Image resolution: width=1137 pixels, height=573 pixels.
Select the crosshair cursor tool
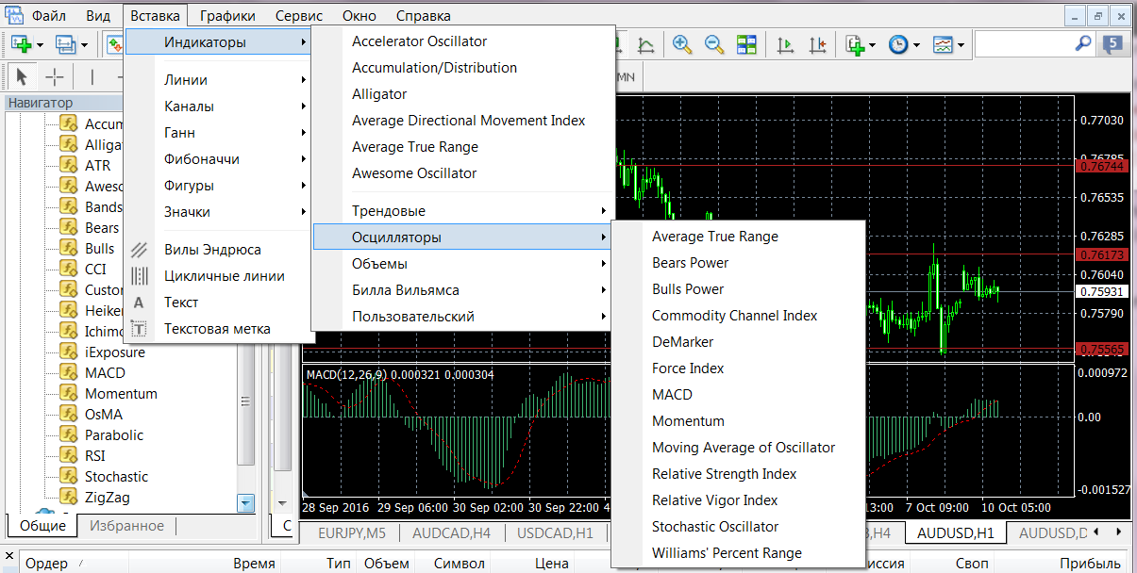55,77
